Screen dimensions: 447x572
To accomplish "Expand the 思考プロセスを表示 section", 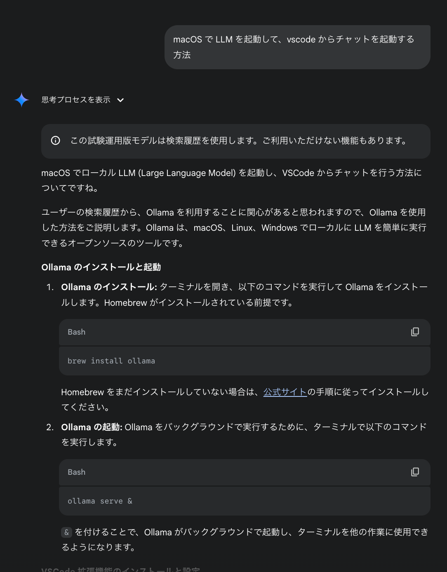I will pyautogui.click(x=75, y=100).
